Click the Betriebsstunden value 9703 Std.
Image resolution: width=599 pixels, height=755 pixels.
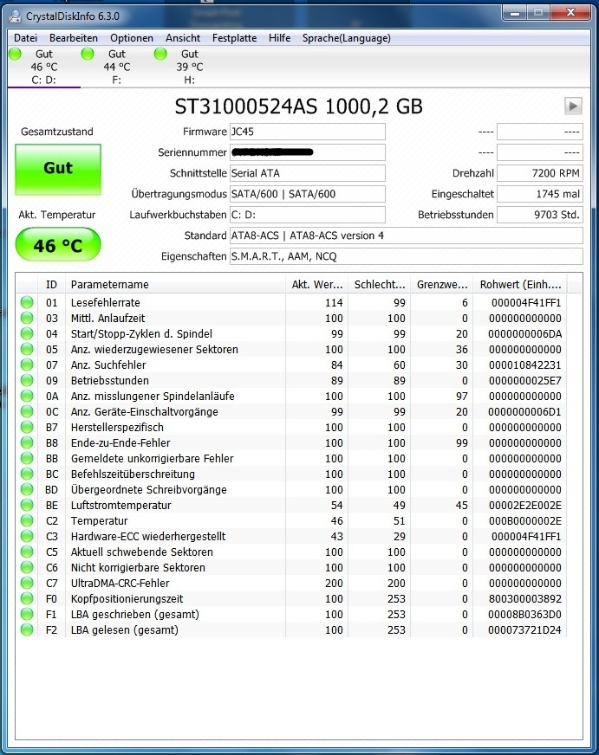pyautogui.click(x=540, y=215)
